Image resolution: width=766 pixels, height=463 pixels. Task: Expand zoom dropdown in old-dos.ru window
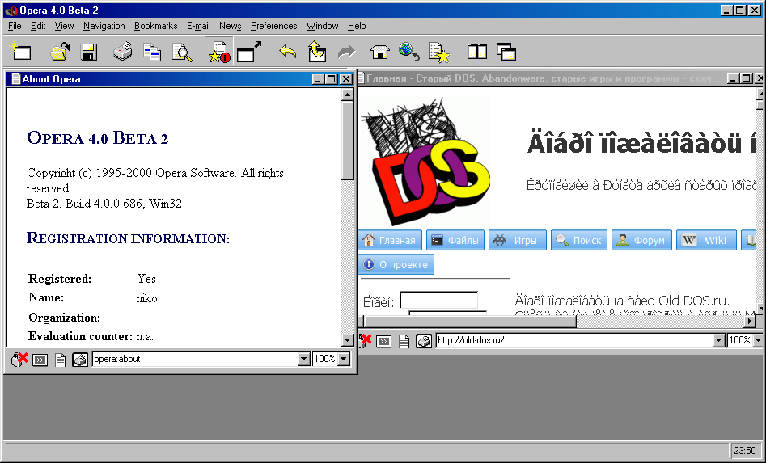758,340
